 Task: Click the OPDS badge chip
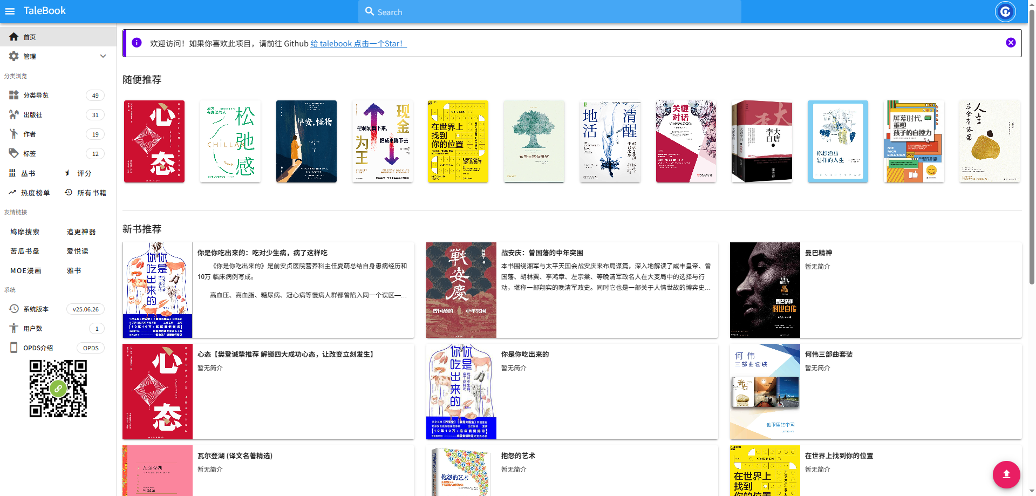tap(91, 348)
